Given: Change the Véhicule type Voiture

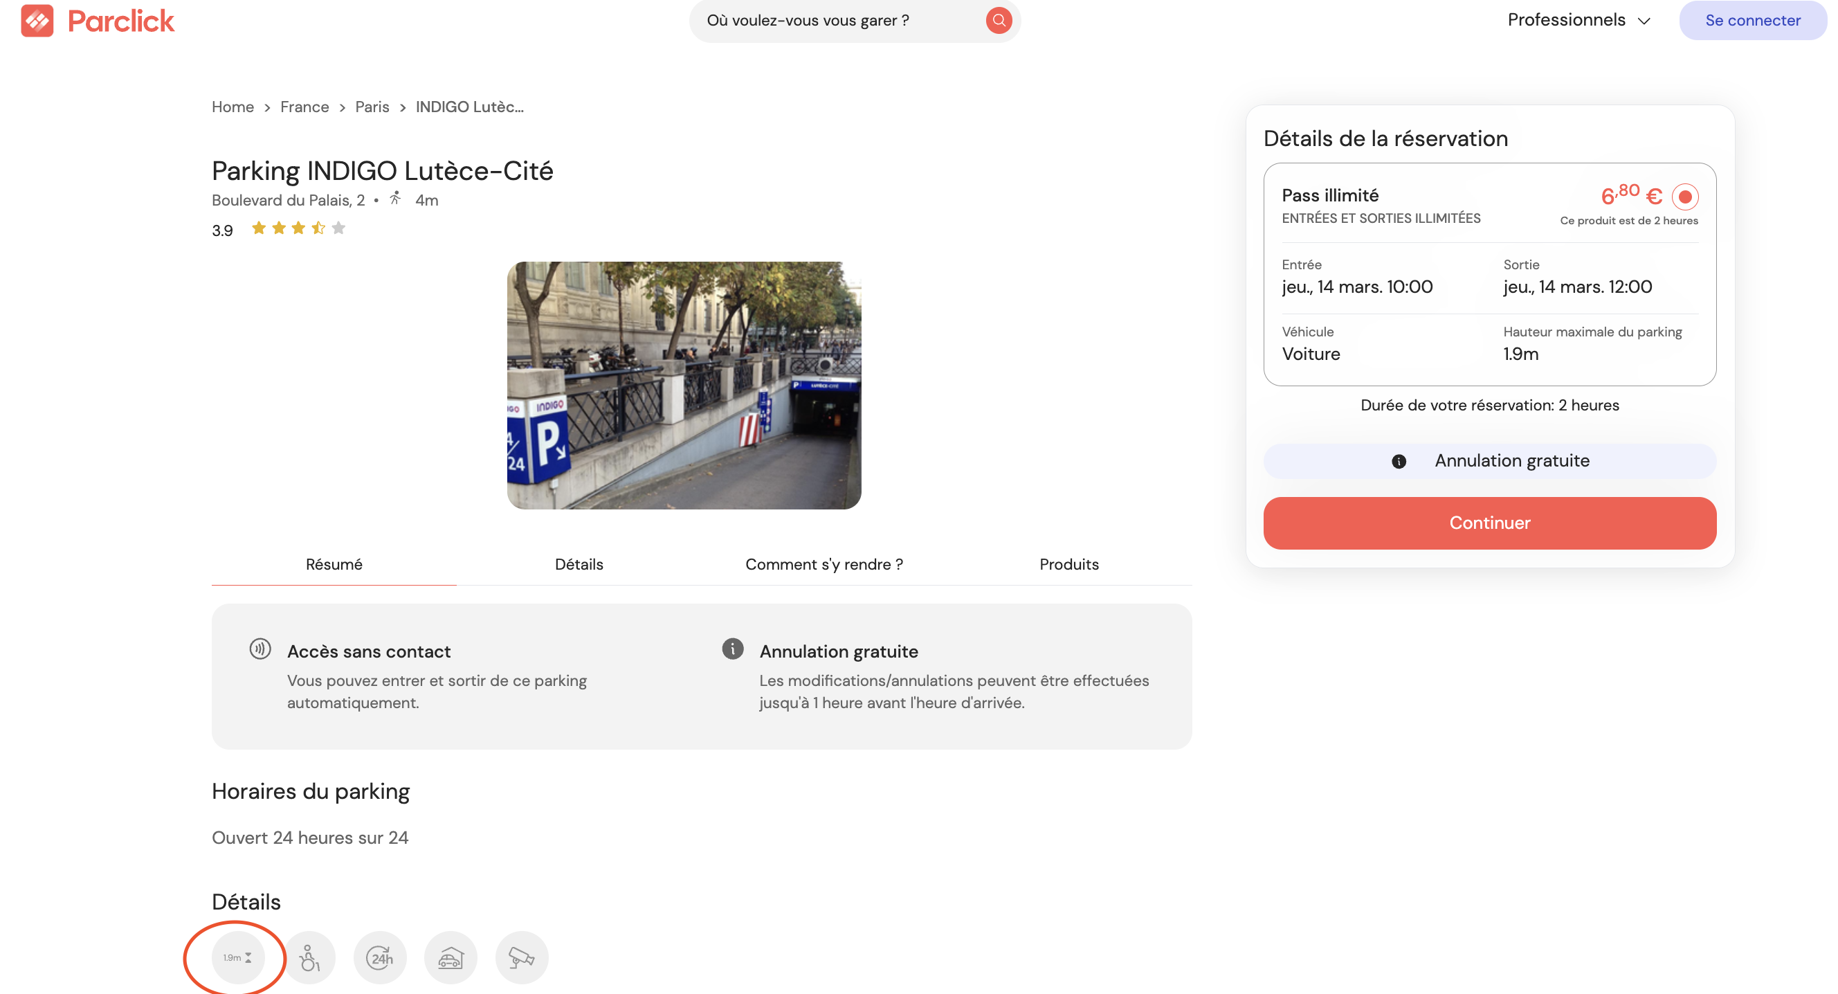Looking at the screenshot, I should coord(1311,353).
